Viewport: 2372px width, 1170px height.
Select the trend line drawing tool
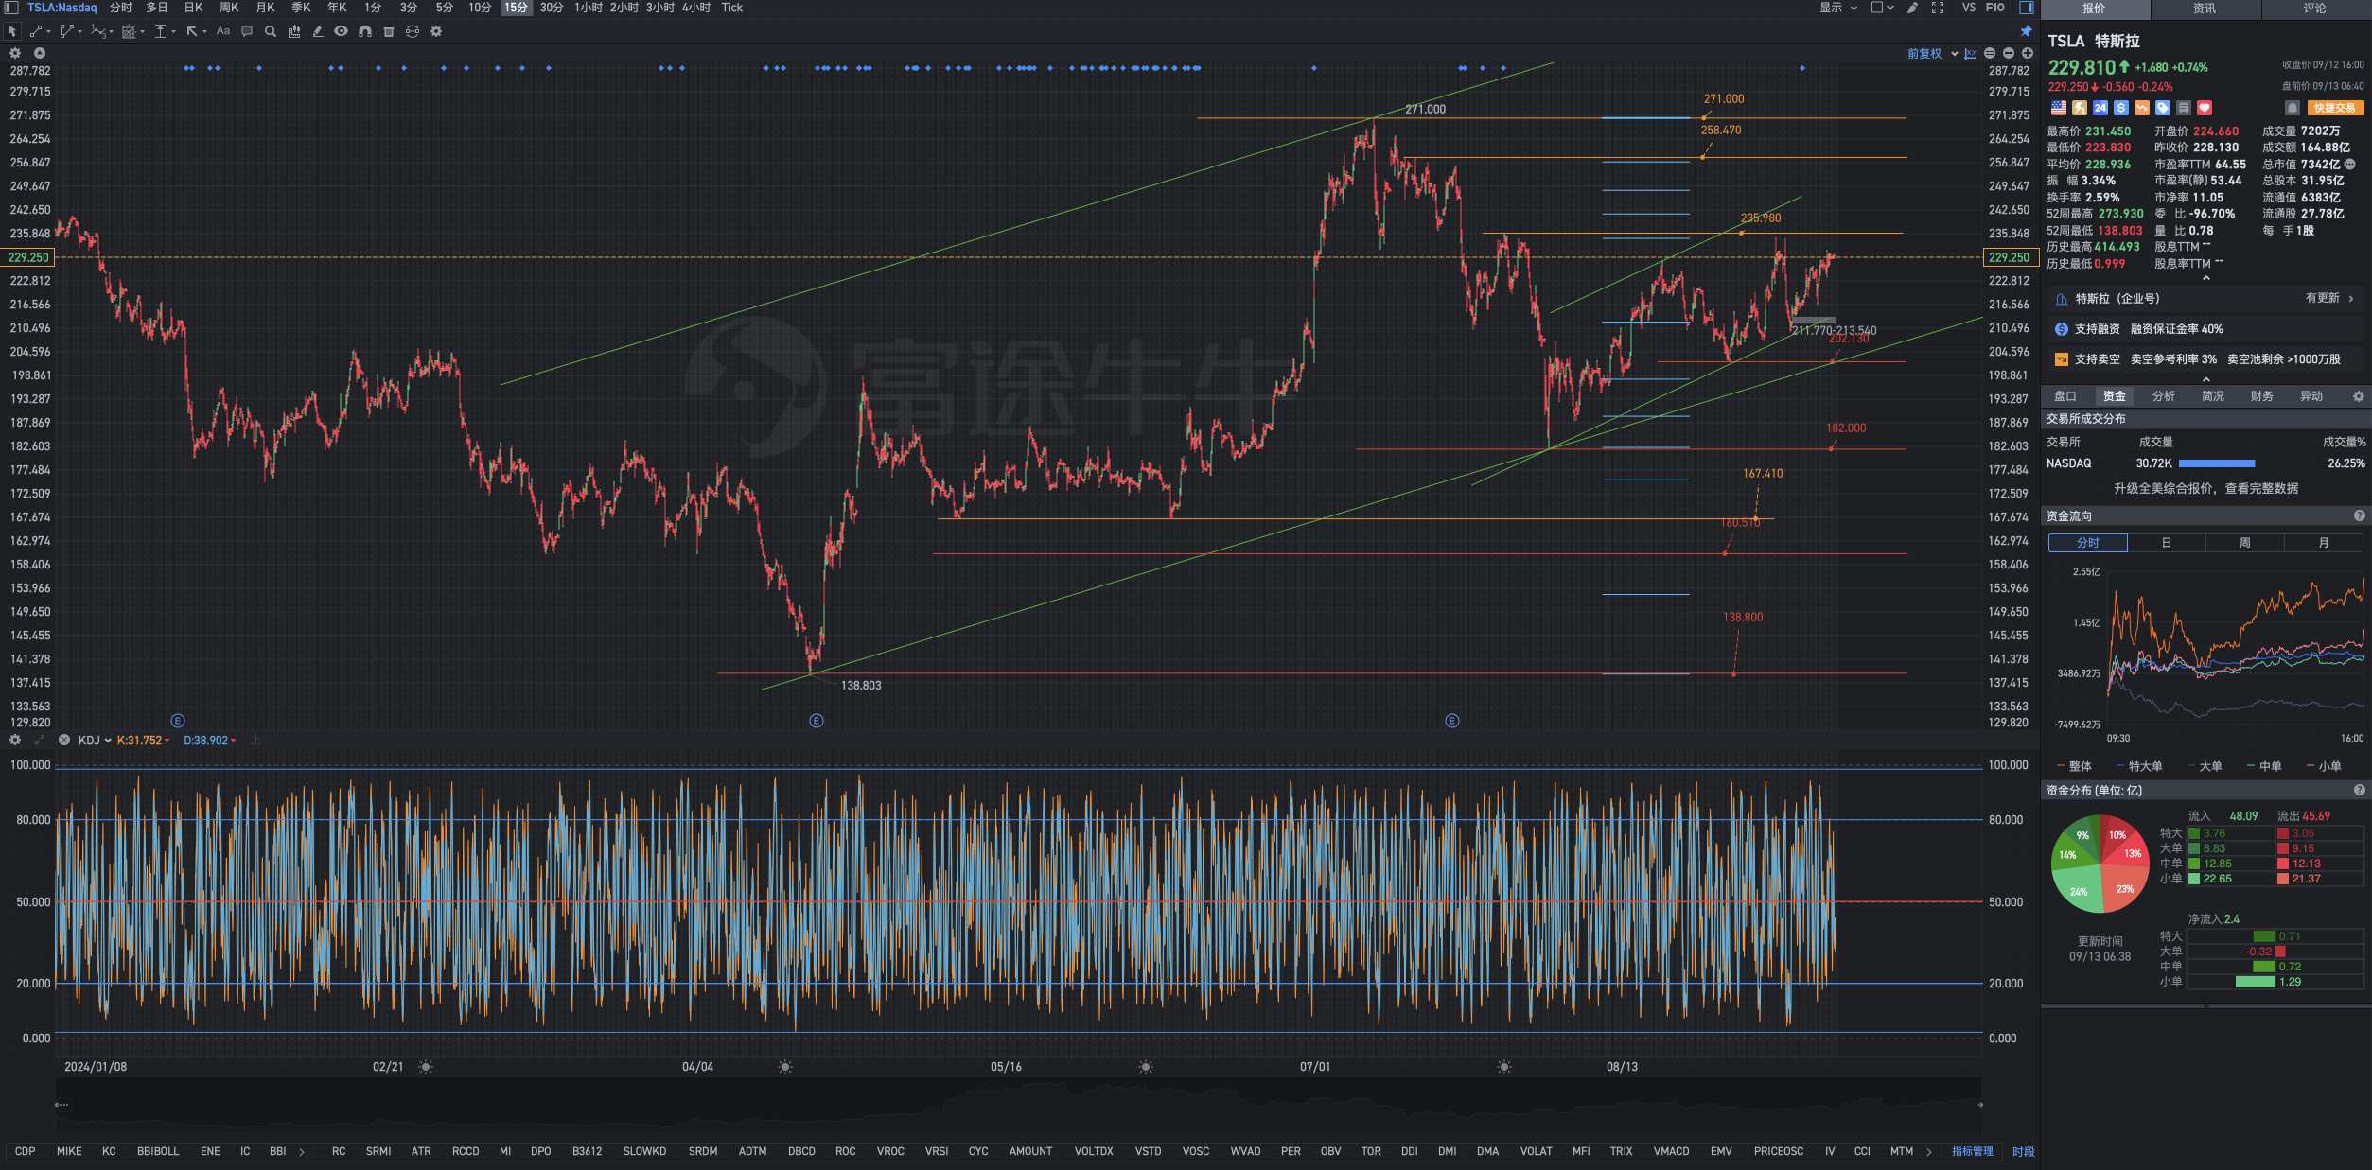[35, 31]
